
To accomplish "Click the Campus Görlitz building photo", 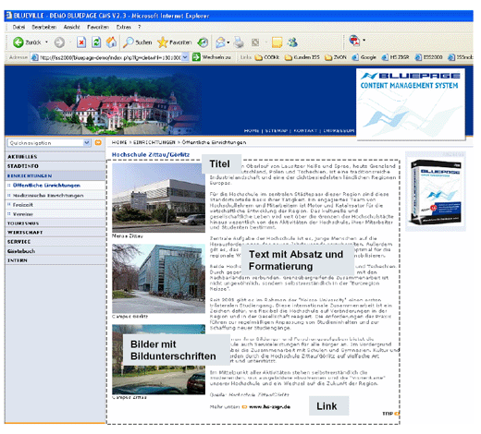I will [x=158, y=279].
